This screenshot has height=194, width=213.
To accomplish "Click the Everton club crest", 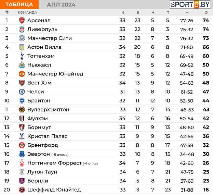I will pos(22,154).
